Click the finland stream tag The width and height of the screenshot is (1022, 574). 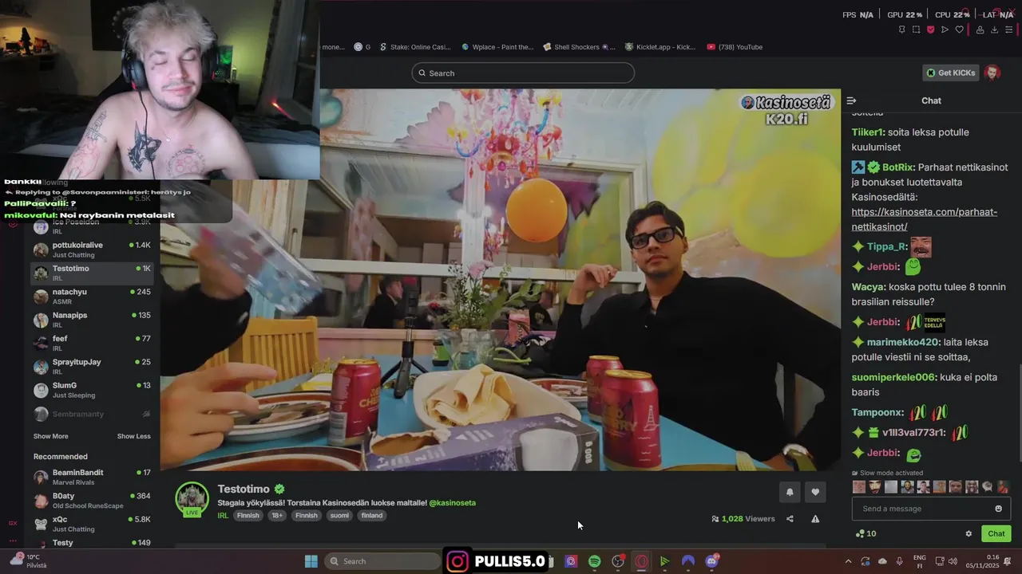pos(372,516)
